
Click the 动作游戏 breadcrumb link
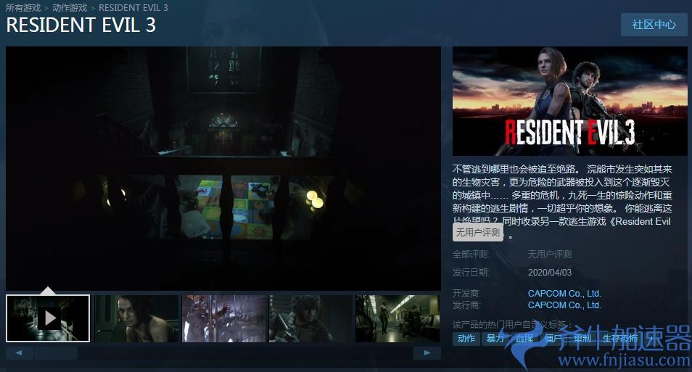point(70,7)
